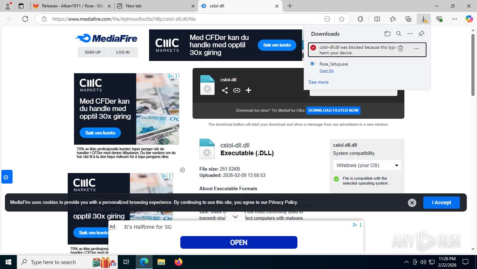Open the Extensions puzzle icon

360,19
